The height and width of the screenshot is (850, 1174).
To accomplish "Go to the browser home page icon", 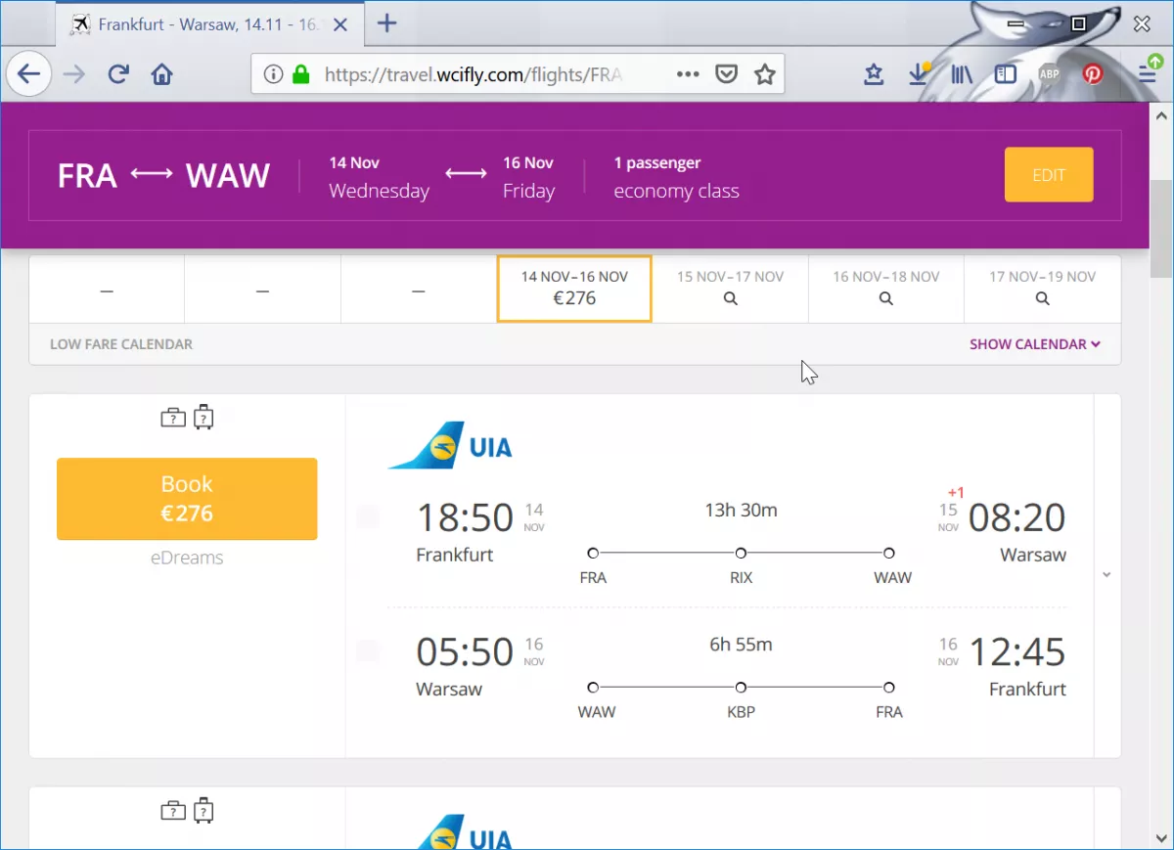I will [161, 74].
